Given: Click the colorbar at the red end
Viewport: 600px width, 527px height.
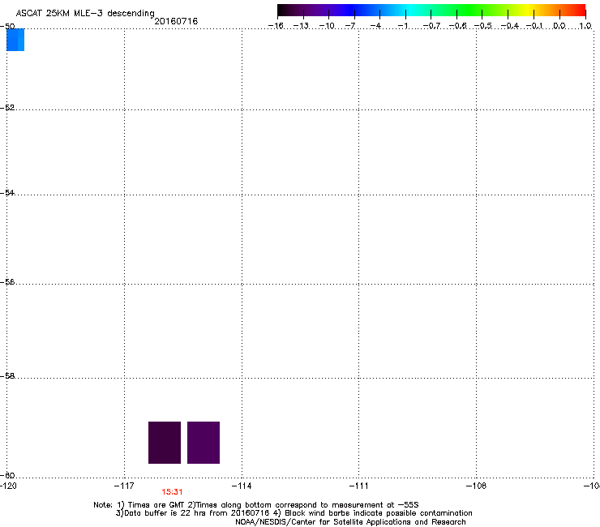Looking at the screenshot, I should tap(578, 11).
